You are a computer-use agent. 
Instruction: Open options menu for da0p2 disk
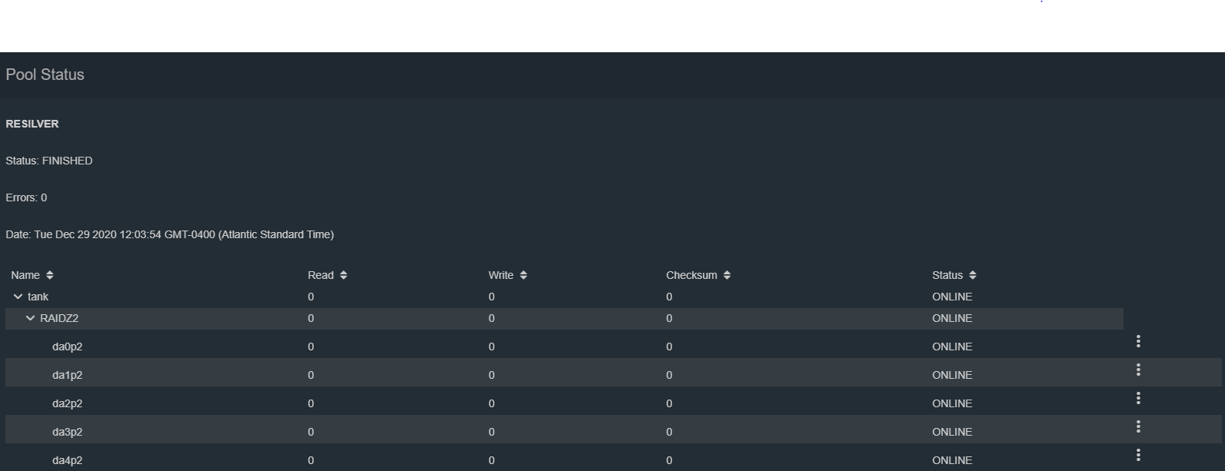[1138, 341]
